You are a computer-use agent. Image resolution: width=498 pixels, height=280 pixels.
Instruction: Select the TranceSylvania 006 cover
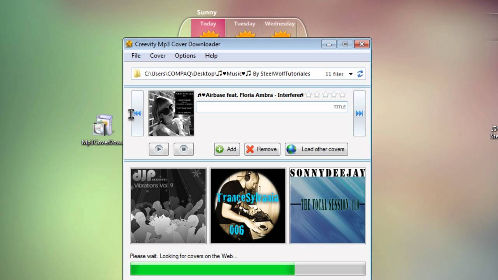click(248, 206)
